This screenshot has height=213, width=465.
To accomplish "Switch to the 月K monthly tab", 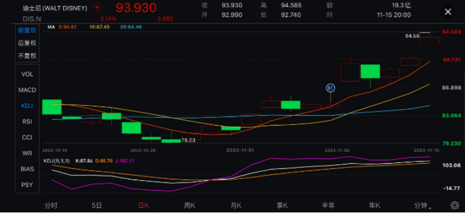I will (236, 205).
